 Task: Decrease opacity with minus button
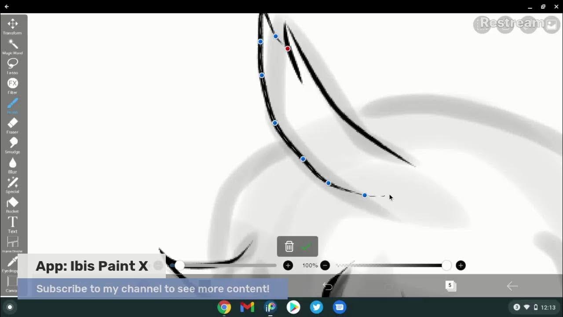tap(325, 265)
